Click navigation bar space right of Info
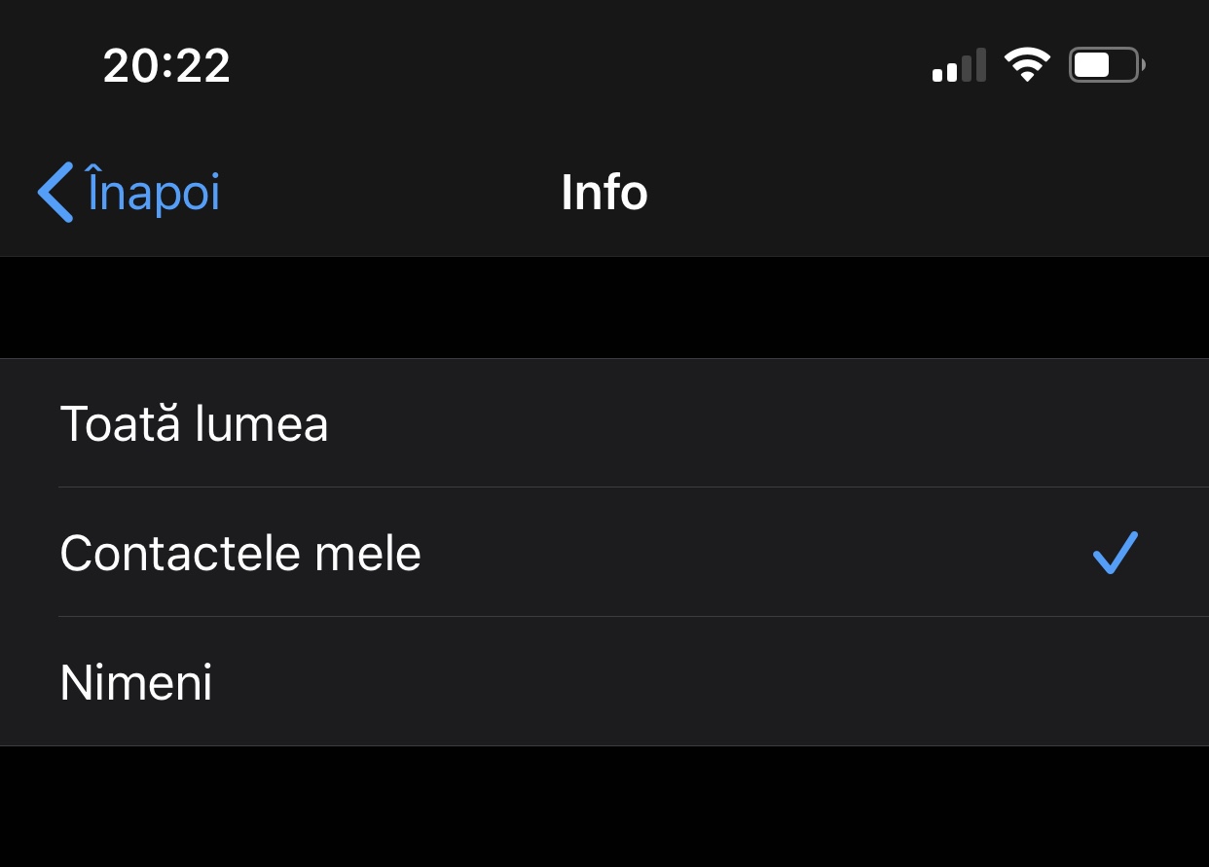 coord(925,193)
